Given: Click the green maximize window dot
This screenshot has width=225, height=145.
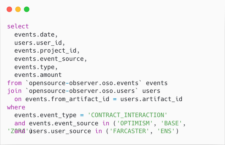Looking at the screenshot, I should [27, 9].
